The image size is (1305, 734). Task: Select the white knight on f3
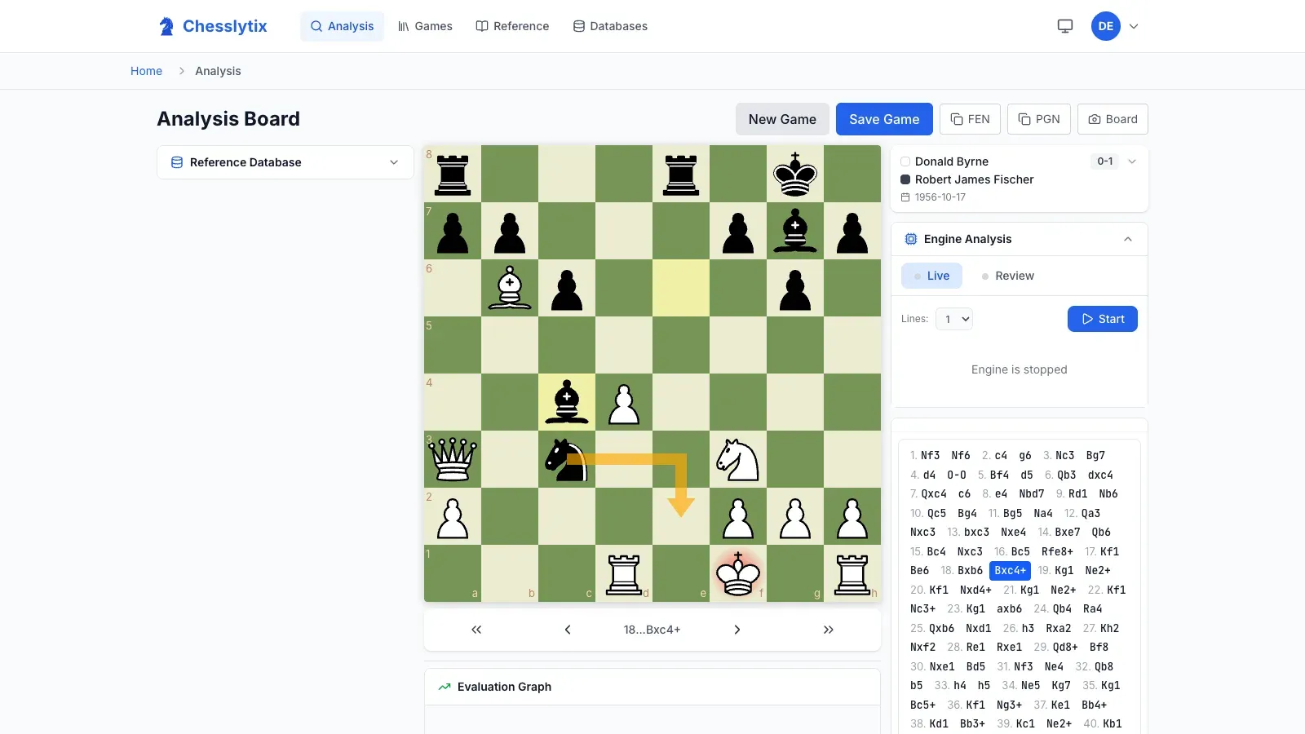coord(738,459)
